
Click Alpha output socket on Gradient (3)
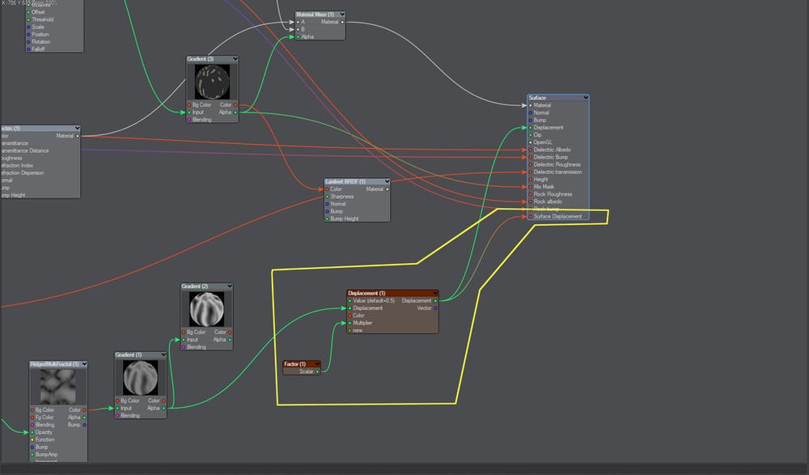click(235, 112)
